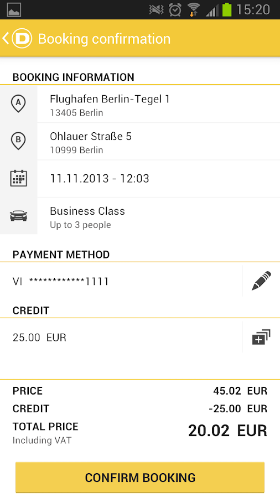Tap the round D app logo

point(22,38)
